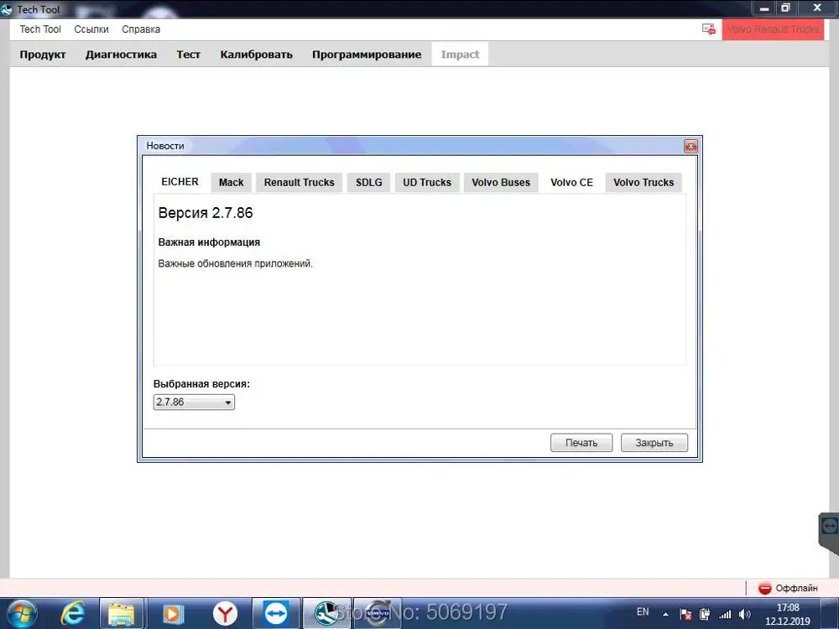The height and width of the screenshot is (629, 839).
Task: Select the Тест tab
Action: pos(188,55)
